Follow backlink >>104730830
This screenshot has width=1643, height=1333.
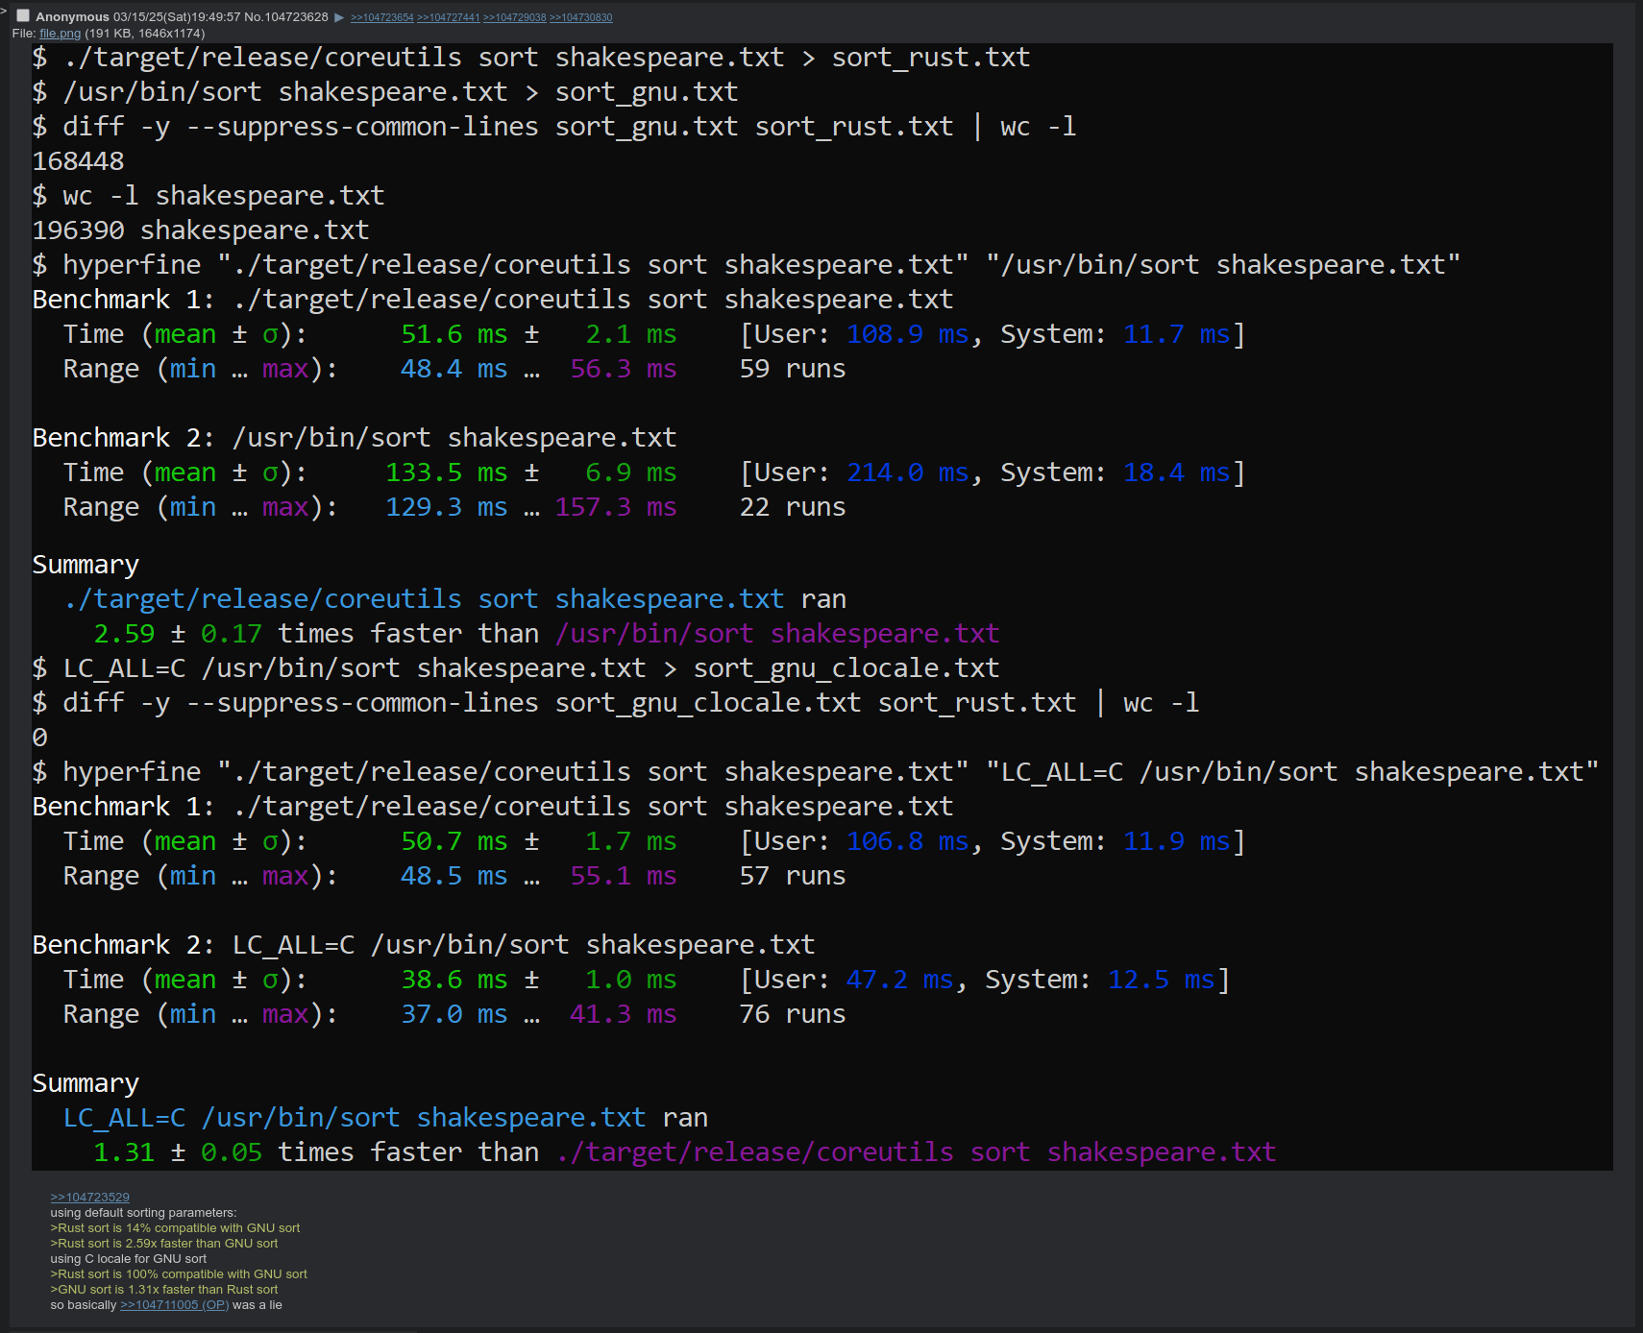[580, 17]
